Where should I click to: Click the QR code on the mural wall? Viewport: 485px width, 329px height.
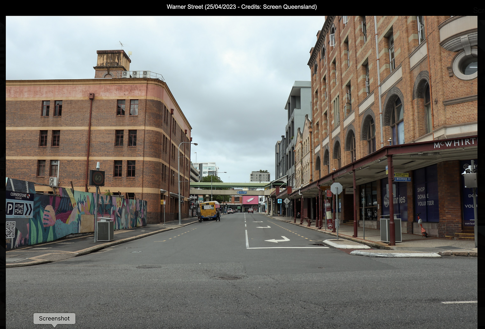(11, 230)
